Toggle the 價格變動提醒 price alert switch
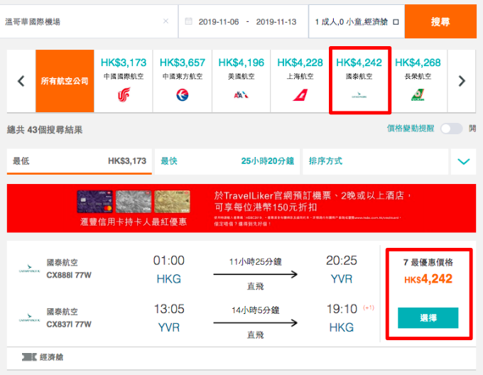The width and height of the screenshot is (483, 375). pos(451,129)
